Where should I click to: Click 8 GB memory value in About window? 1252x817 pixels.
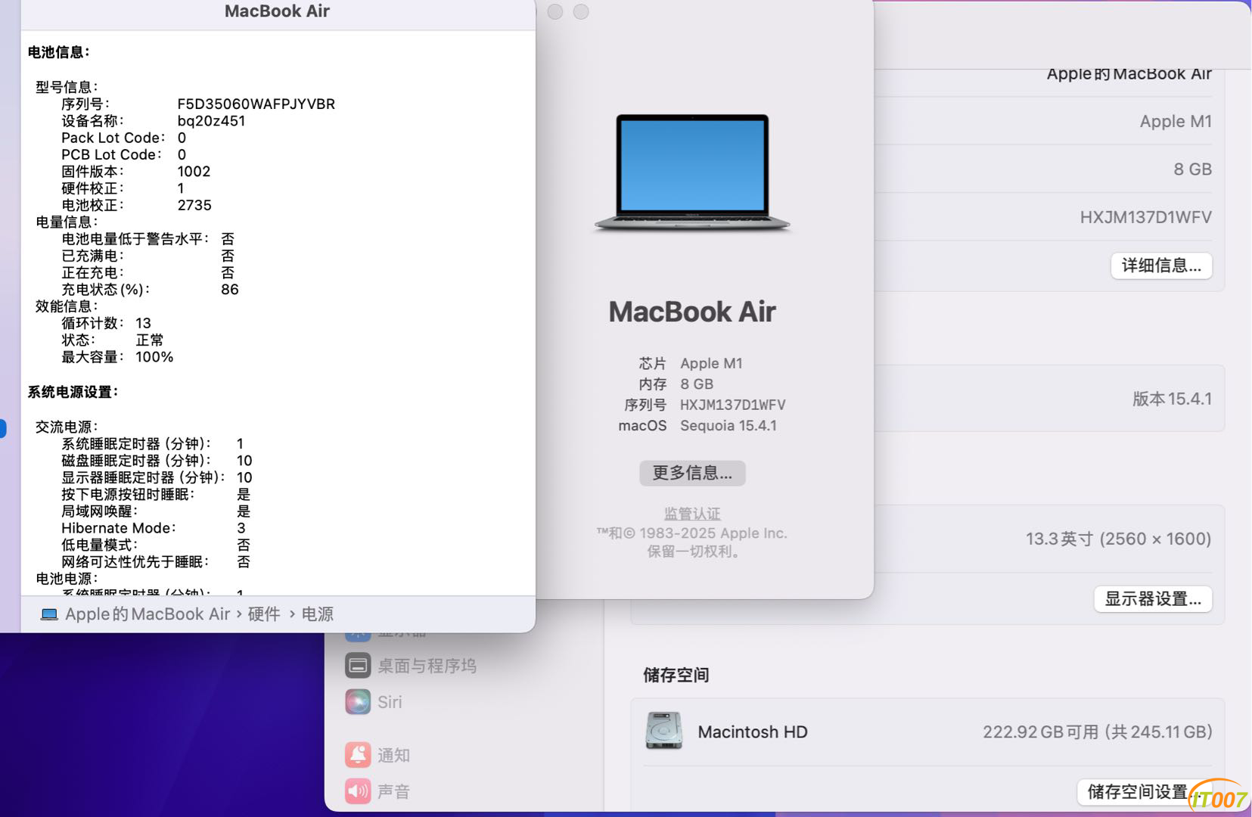coord(697,384)
